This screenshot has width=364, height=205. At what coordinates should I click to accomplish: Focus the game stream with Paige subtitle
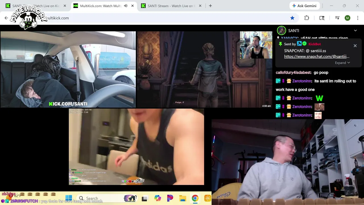(x=205, y=69)
